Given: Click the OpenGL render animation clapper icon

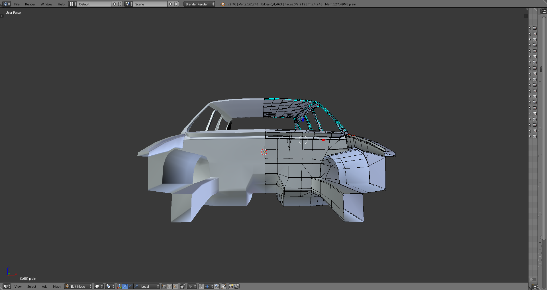Looking at the screenshot, I should click(x=236, y=286).
